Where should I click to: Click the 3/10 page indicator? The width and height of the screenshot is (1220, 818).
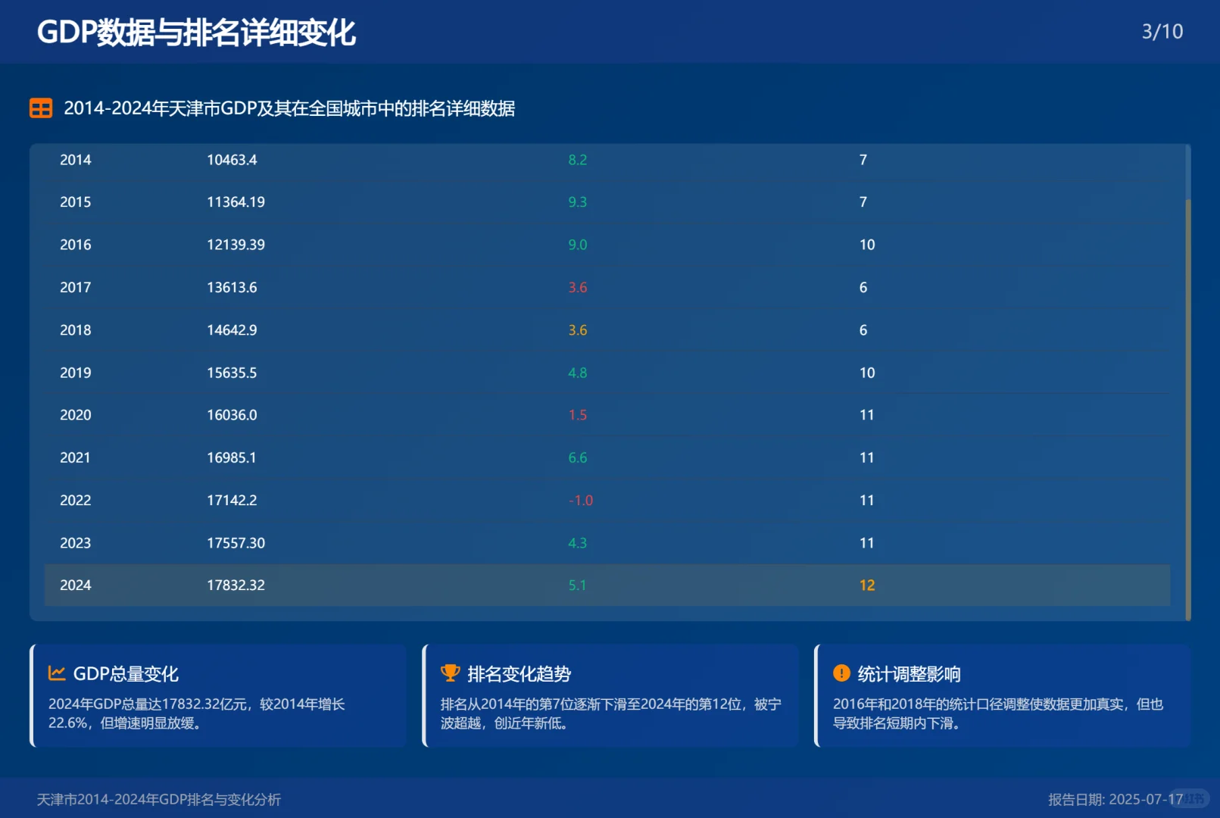tap(1161, 32)
